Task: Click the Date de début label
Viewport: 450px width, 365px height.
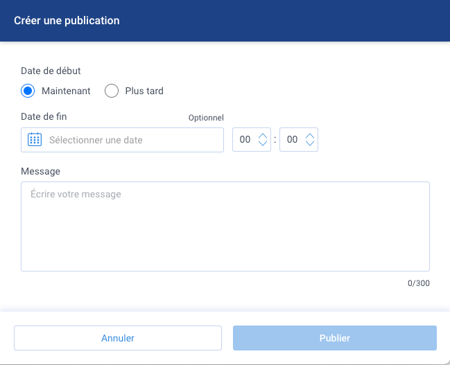Action: (x=51, y=71)
